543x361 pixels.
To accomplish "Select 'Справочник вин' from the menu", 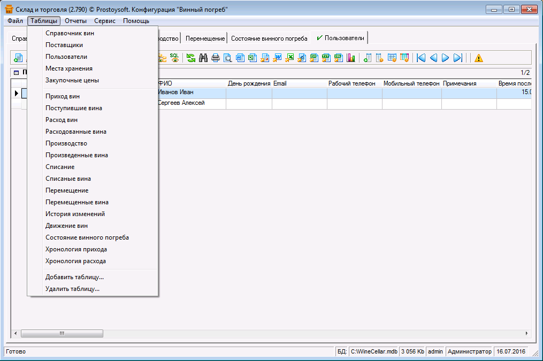I will point(70,33).
